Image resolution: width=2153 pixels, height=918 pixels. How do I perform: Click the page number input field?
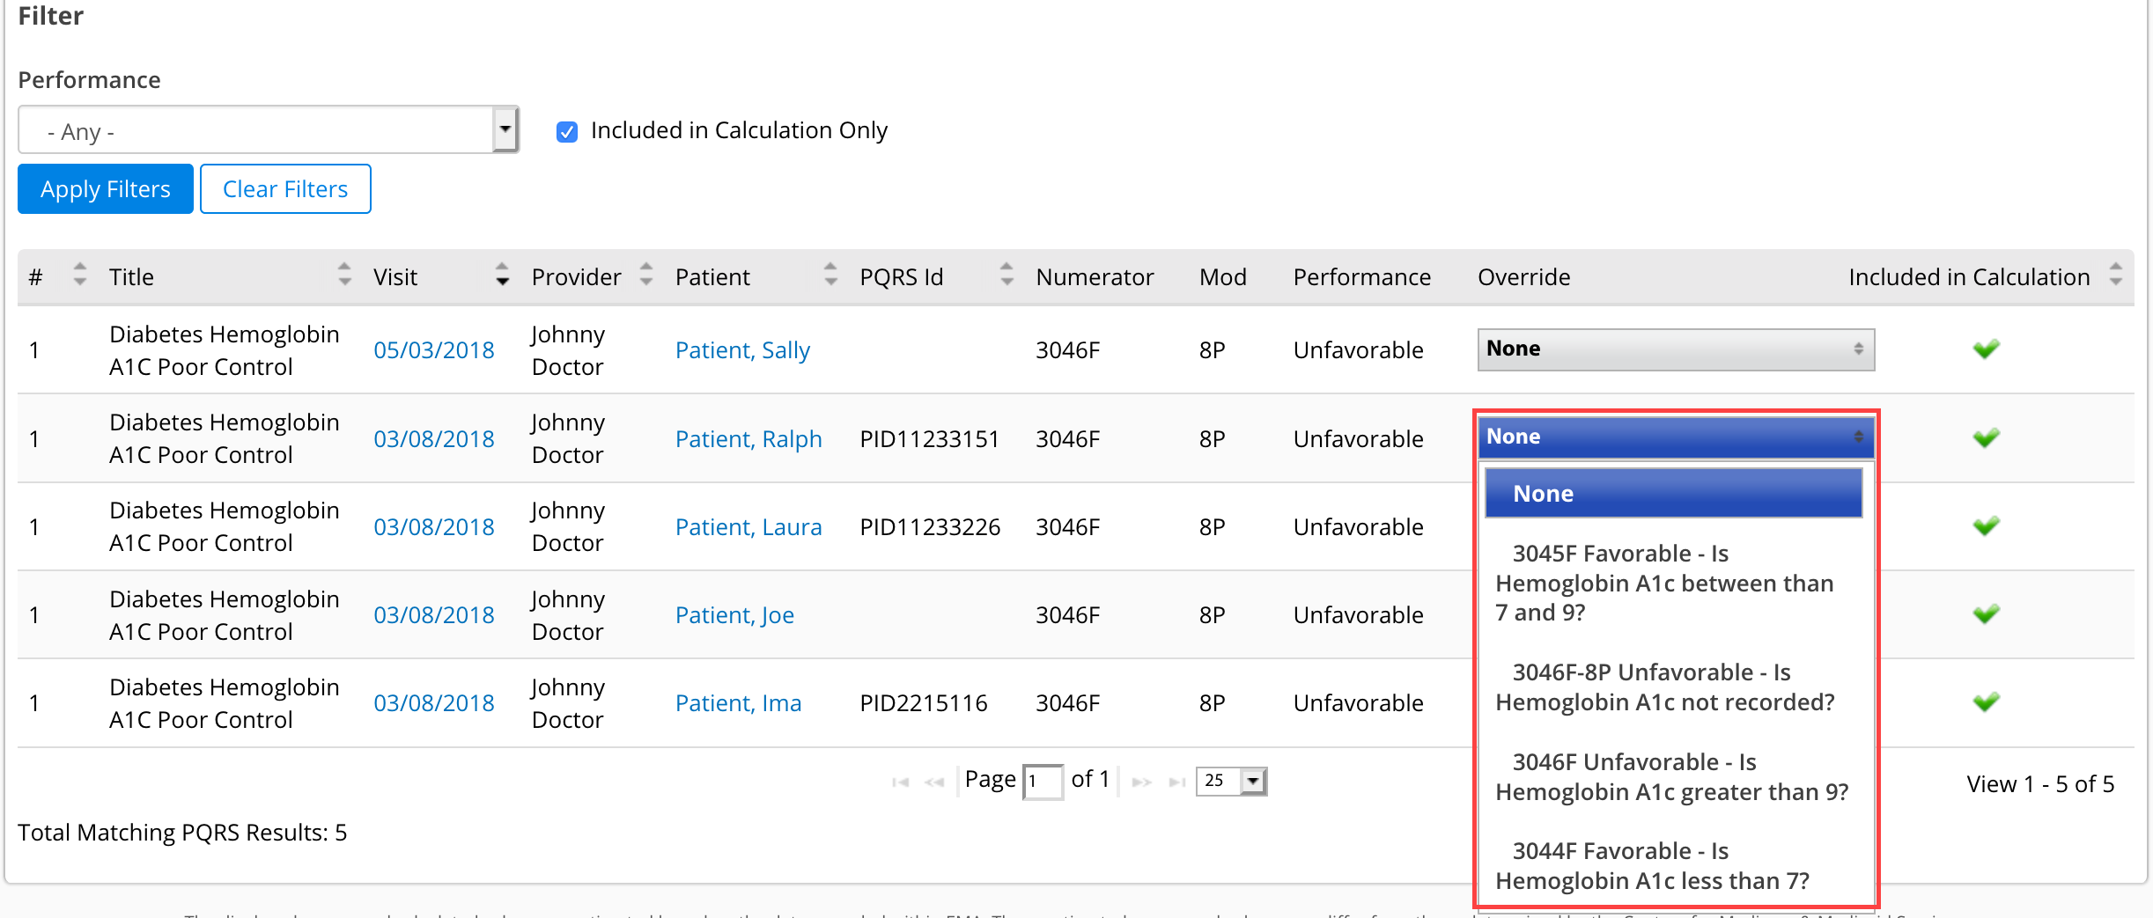coord(1043,782)
